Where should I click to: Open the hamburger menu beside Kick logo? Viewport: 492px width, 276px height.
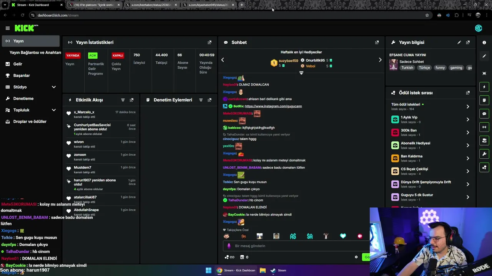coord(7,28)
